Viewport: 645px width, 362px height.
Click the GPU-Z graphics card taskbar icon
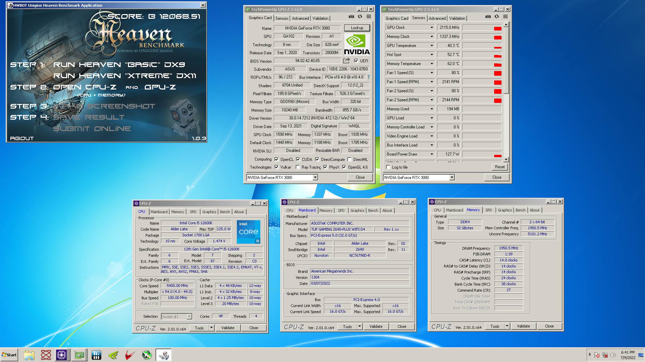pyautogui.click(x=80, y=355)
